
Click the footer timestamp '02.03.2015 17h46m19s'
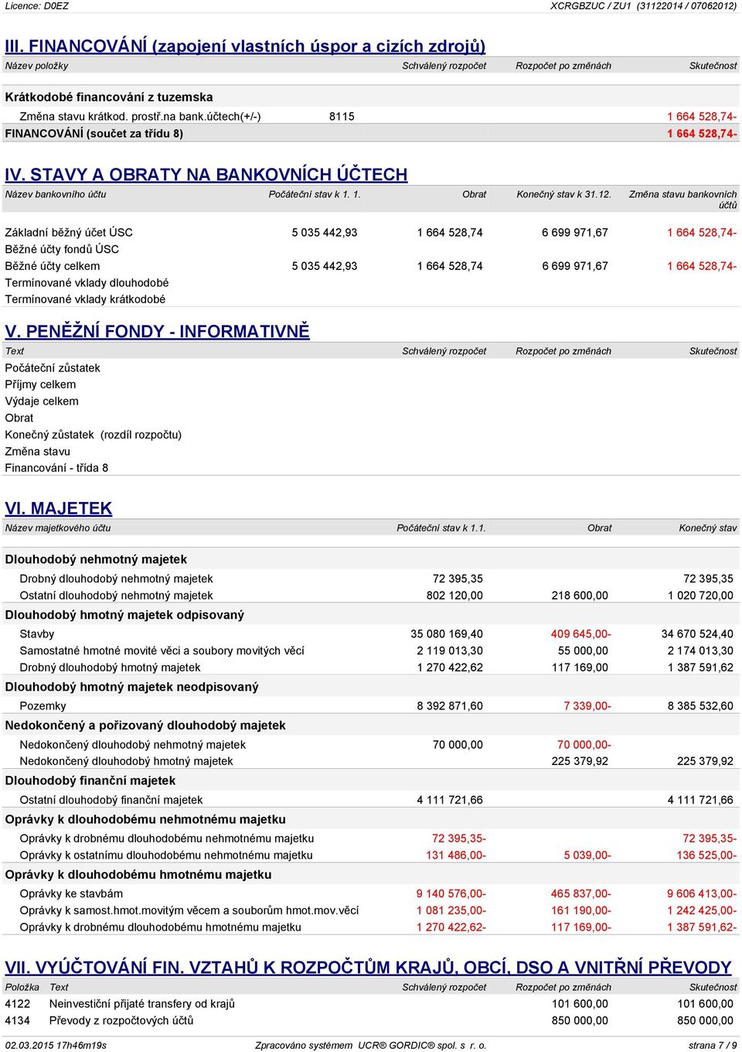click(56, 1045)
